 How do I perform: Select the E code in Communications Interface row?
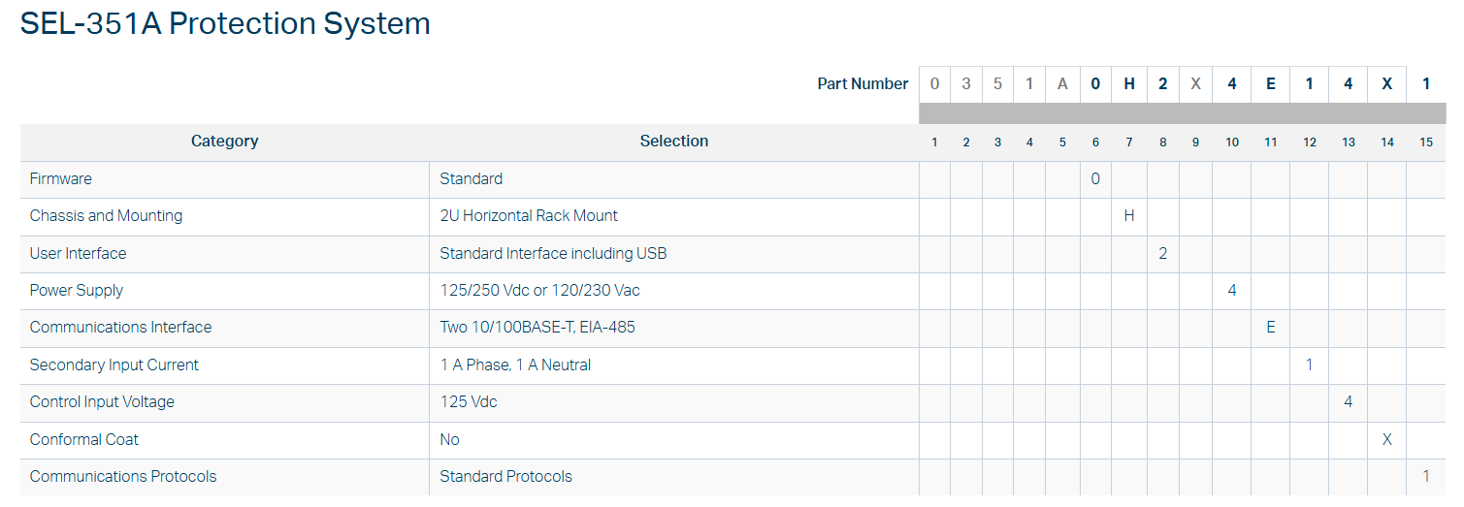pos(1271,328)
